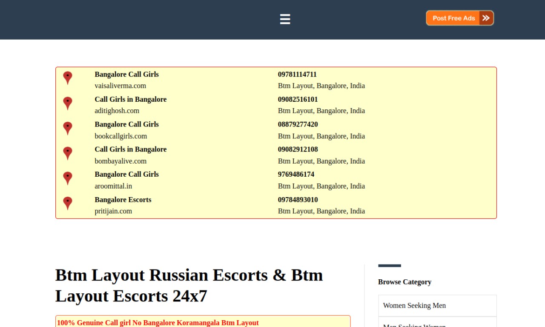
Task: Open the aditighosh.com link
Action: coord(117,111)
